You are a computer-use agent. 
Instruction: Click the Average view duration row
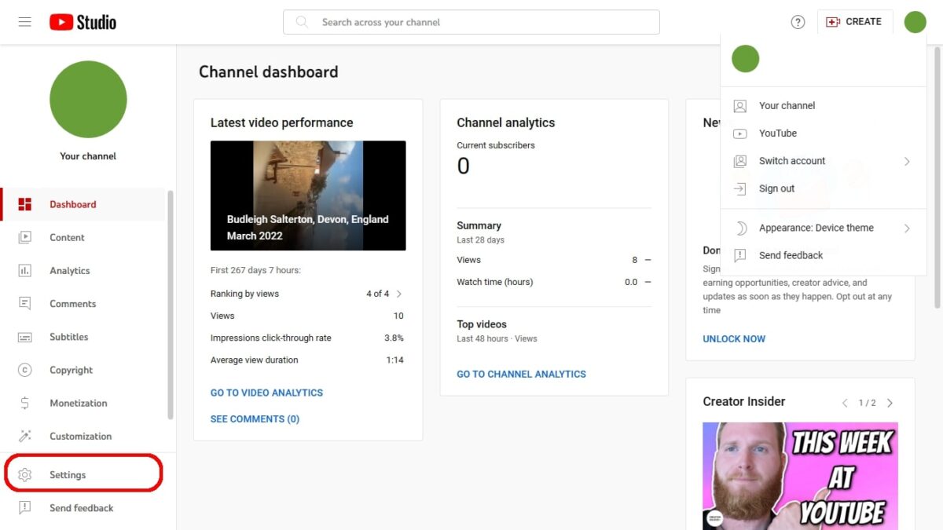coord(307,360)
